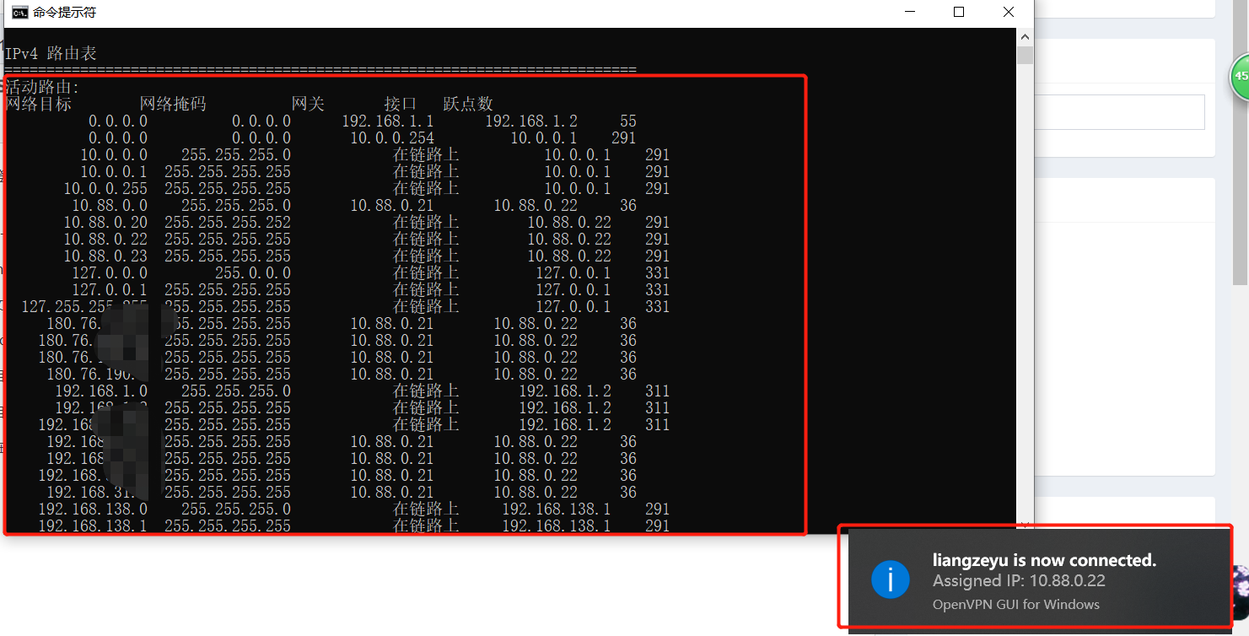
Task: Click the 跃点数 column header
Action: point(468,104)
